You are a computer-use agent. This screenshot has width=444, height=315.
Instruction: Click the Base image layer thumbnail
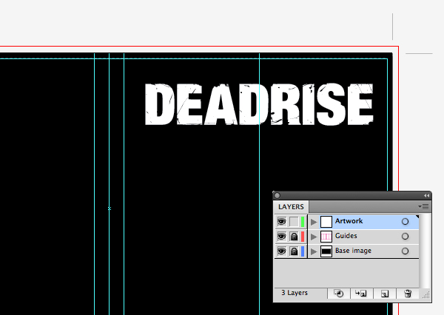[326, 251]
